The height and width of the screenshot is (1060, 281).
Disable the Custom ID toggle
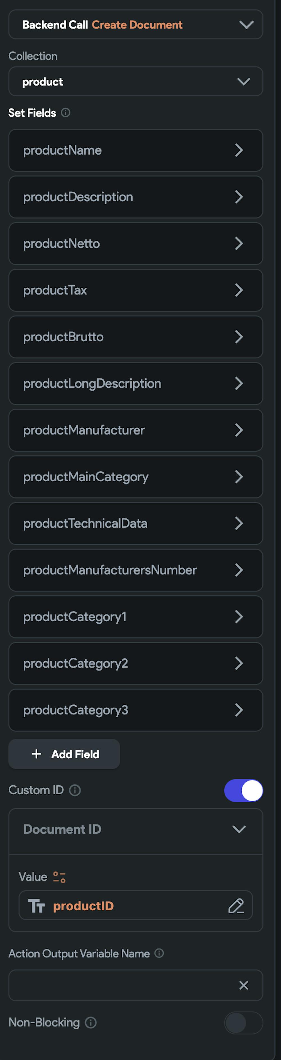pyautogui.click(x=243, y=790)
